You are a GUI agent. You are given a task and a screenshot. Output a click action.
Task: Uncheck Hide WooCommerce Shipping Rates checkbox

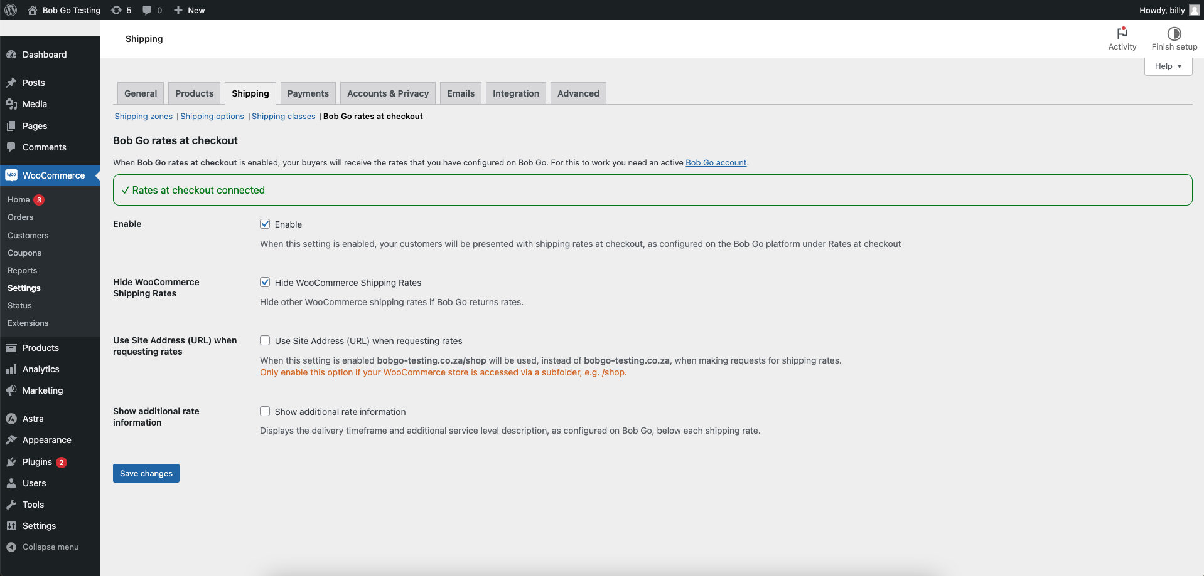click(265, 282)
